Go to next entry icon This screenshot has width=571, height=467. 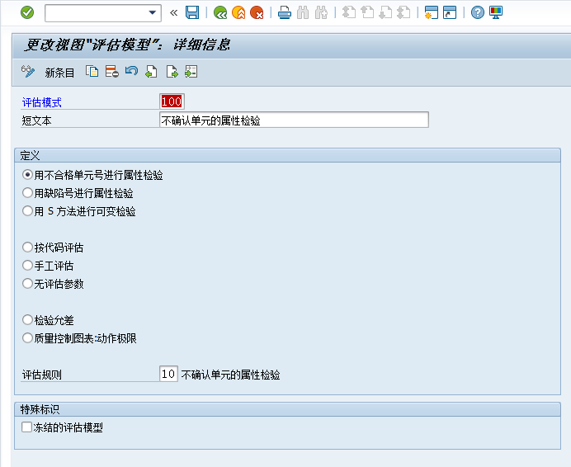click(x=172, y=72)
